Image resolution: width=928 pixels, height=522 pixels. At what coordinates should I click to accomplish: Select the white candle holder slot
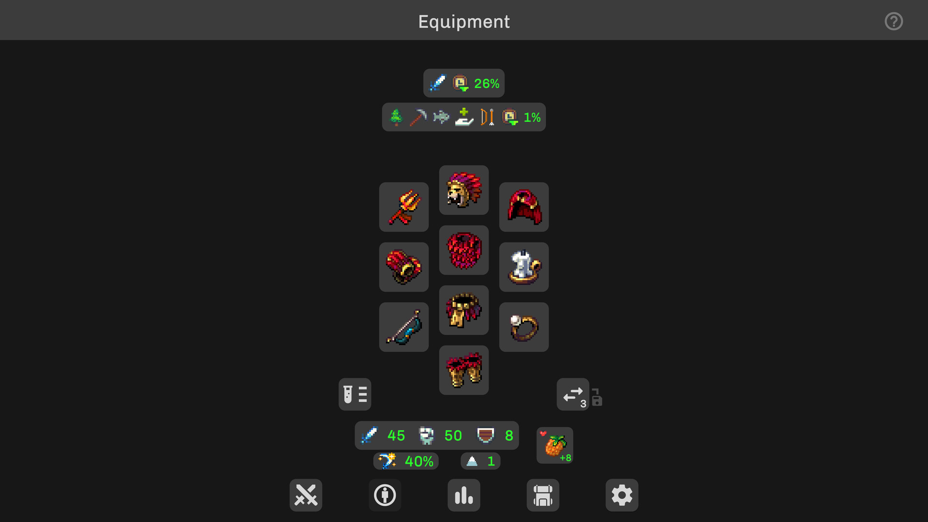pyautogui.click(x=523, y=267)
